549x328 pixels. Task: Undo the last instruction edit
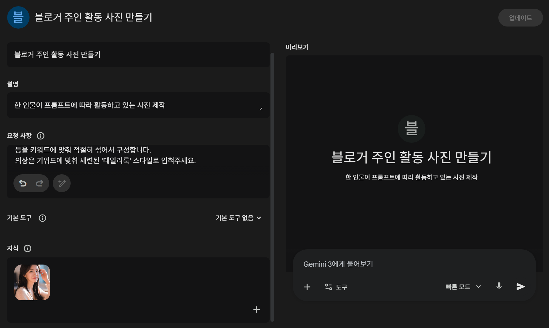[x=23, y=183]
